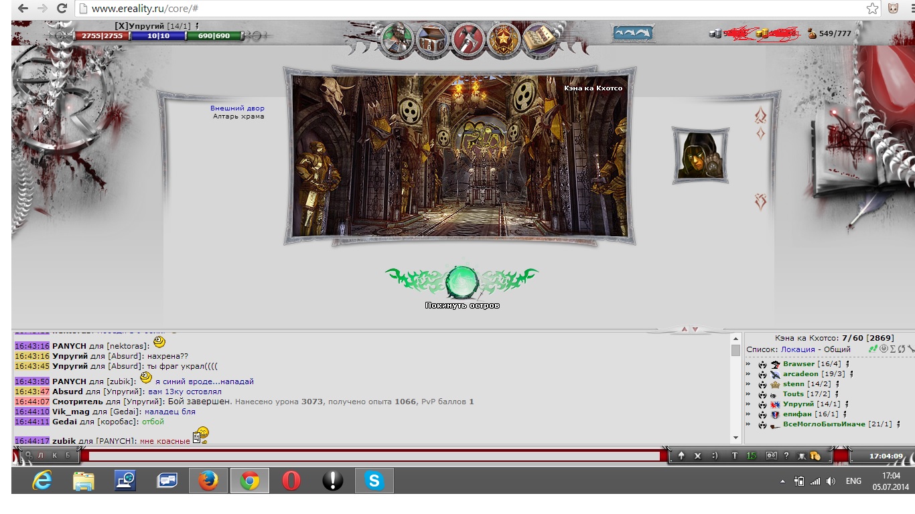Select player Brawser in the list
915x514 pixels.
[798, 364]
